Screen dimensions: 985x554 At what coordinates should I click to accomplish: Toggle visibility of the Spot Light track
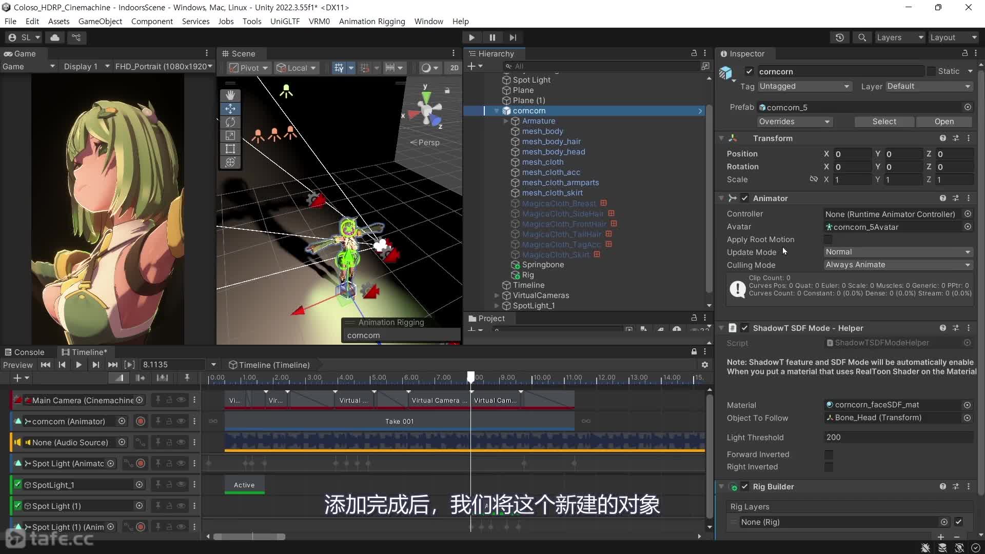(181, 463)
